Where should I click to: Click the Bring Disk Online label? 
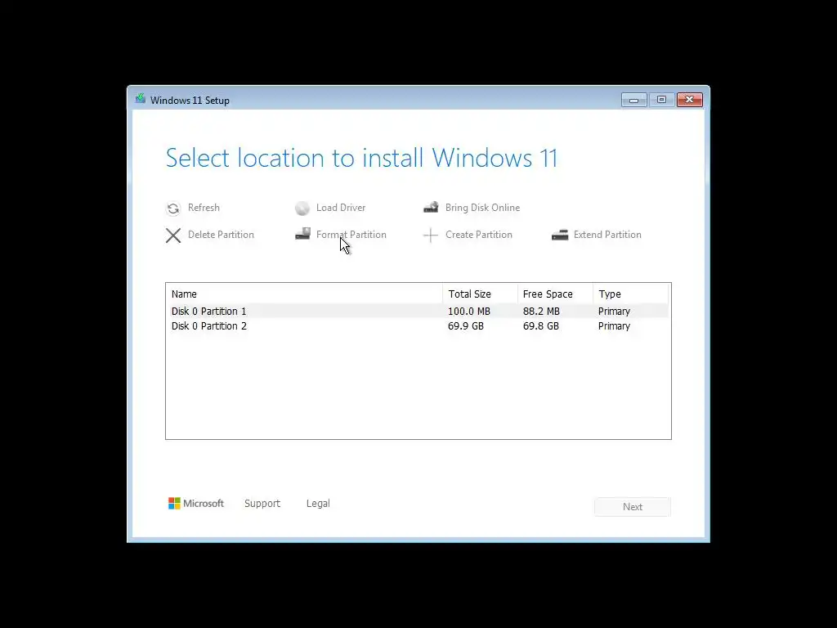(482, 208)
